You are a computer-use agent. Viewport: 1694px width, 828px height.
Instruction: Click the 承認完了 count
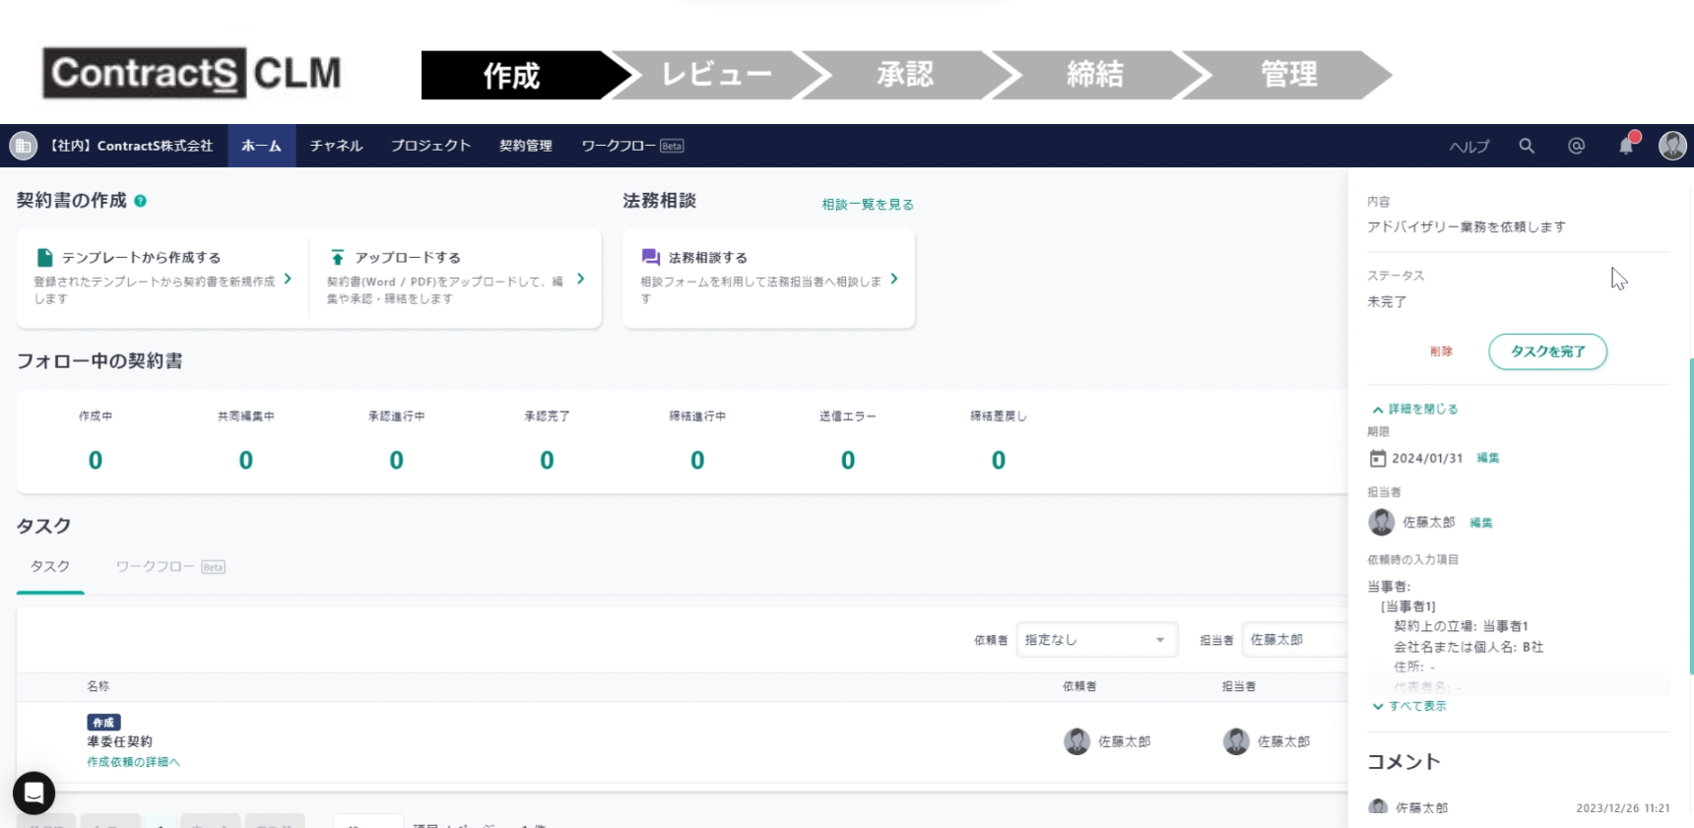pyautogui.click(x=548, y=460)
